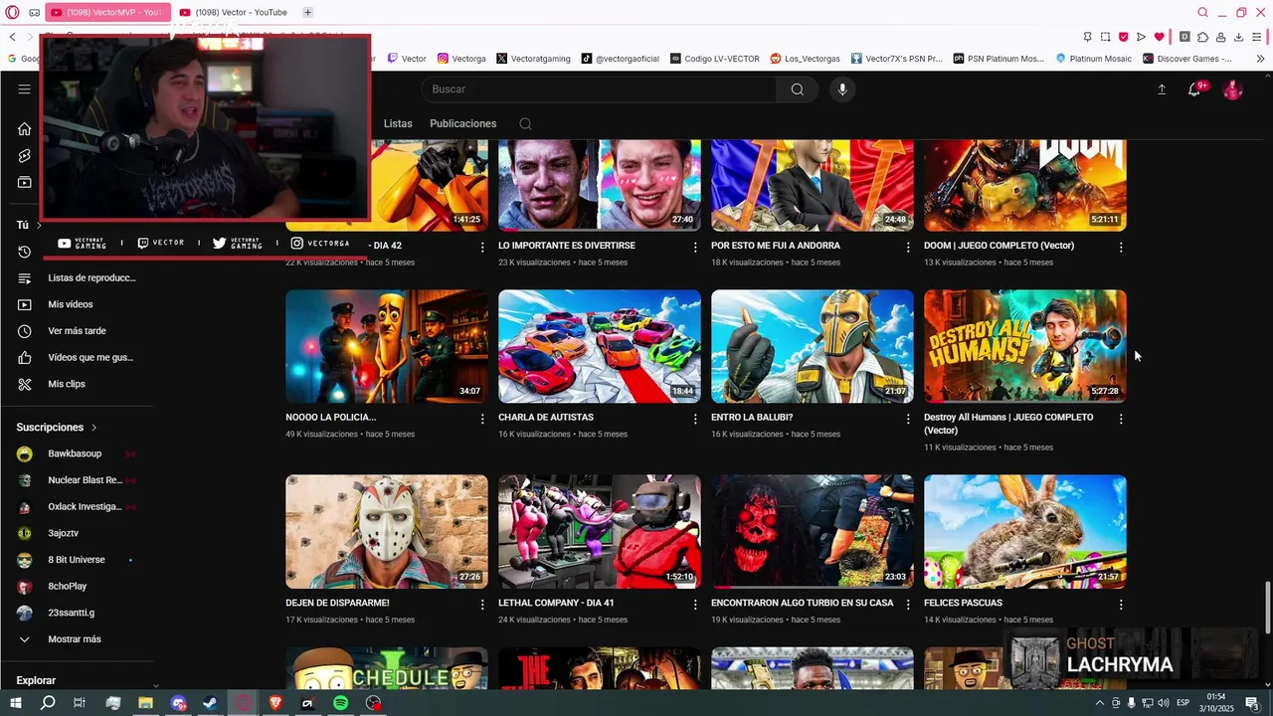Click the search magnifier button
1273x716 pixels.
pos(798,89)
